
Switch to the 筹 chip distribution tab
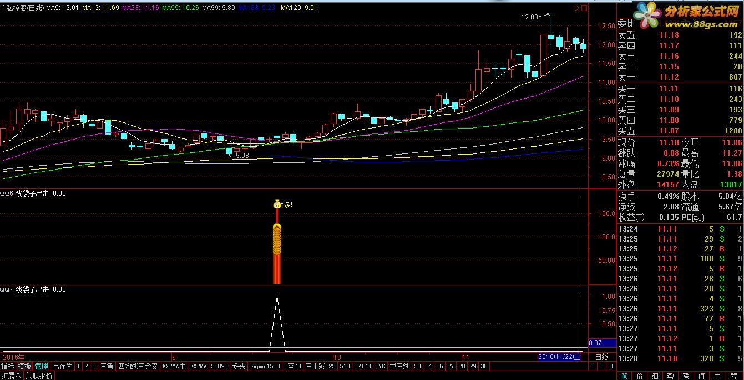[x=733, y=375]
